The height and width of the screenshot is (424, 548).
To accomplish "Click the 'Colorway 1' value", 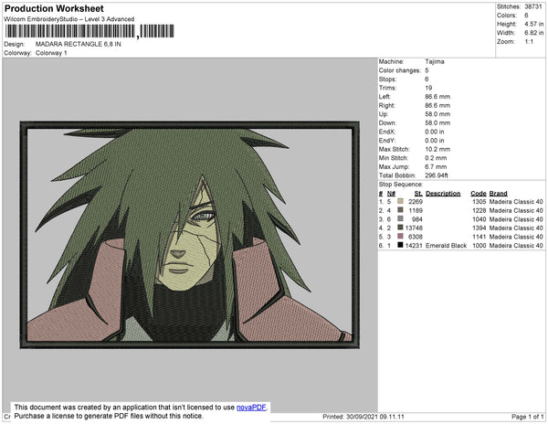I will coord(51,53).
